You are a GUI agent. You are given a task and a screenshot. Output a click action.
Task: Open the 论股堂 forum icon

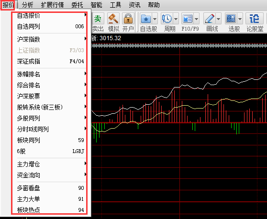click(x=254, y=19)
